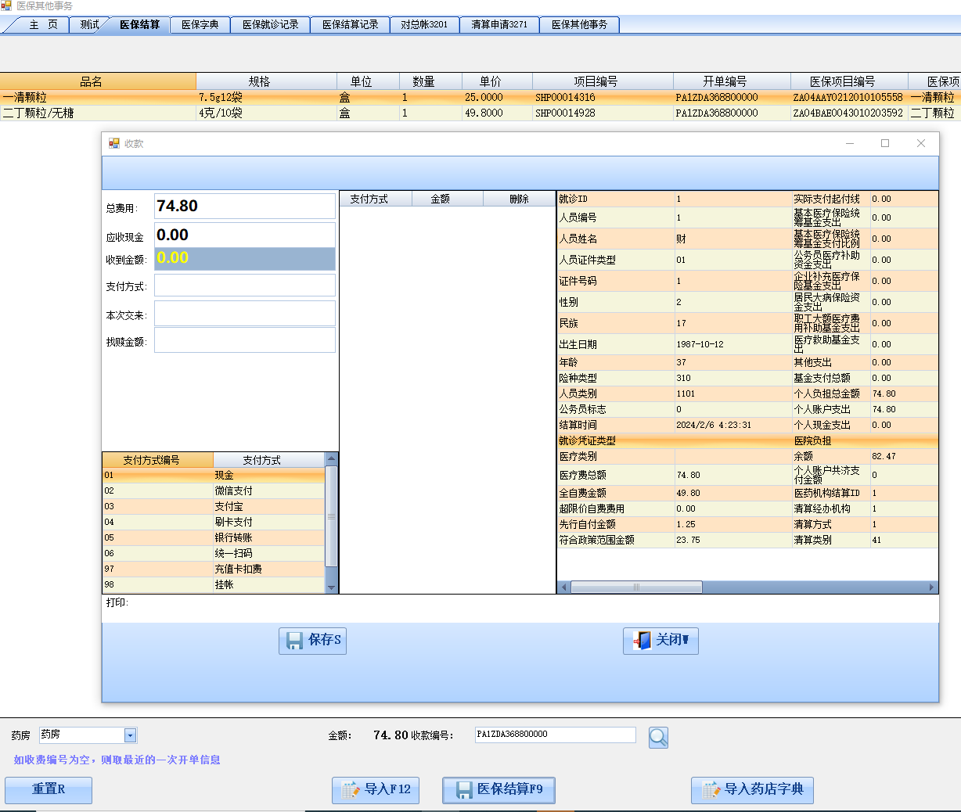961x812 pixels.
Task: Click the 支付方式 input field
Action: pos(245,286)
